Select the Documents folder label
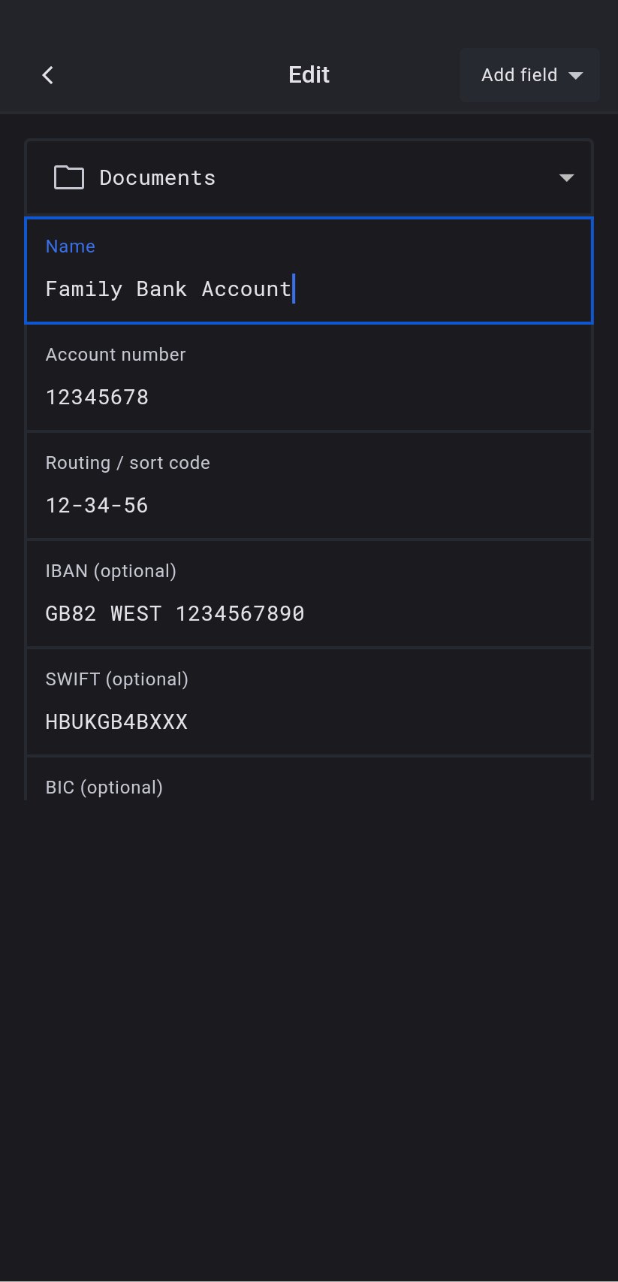 (x=158, y=178)
